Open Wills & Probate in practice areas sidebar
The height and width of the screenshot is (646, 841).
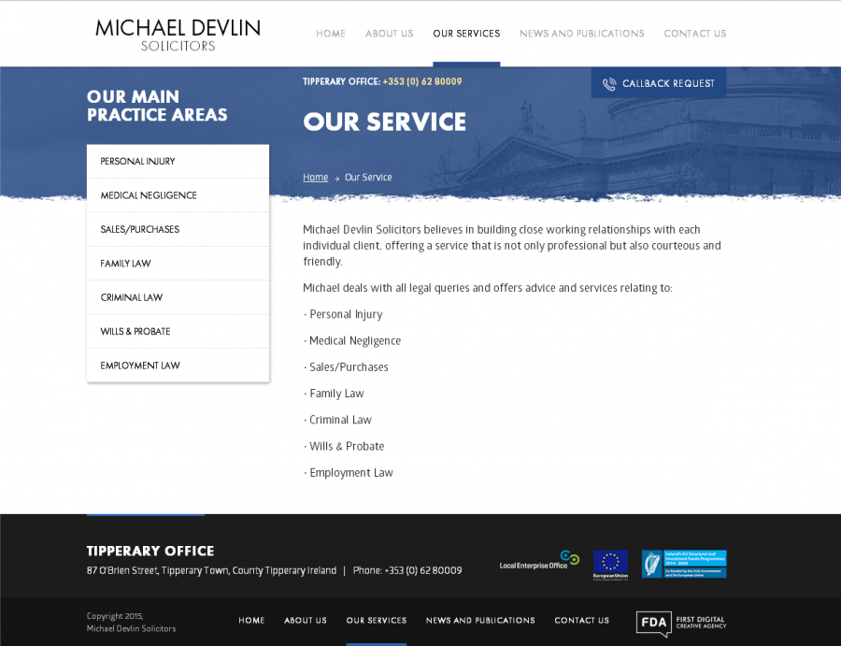click(178, 332)
